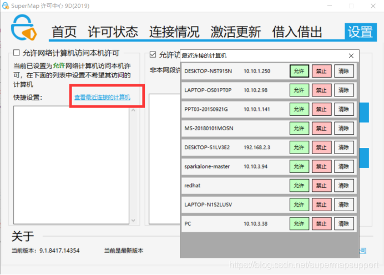Viewport: 384px width, 275px height.
Task: Select IP address 10.10.2.98
Action: tap(255, 90)
